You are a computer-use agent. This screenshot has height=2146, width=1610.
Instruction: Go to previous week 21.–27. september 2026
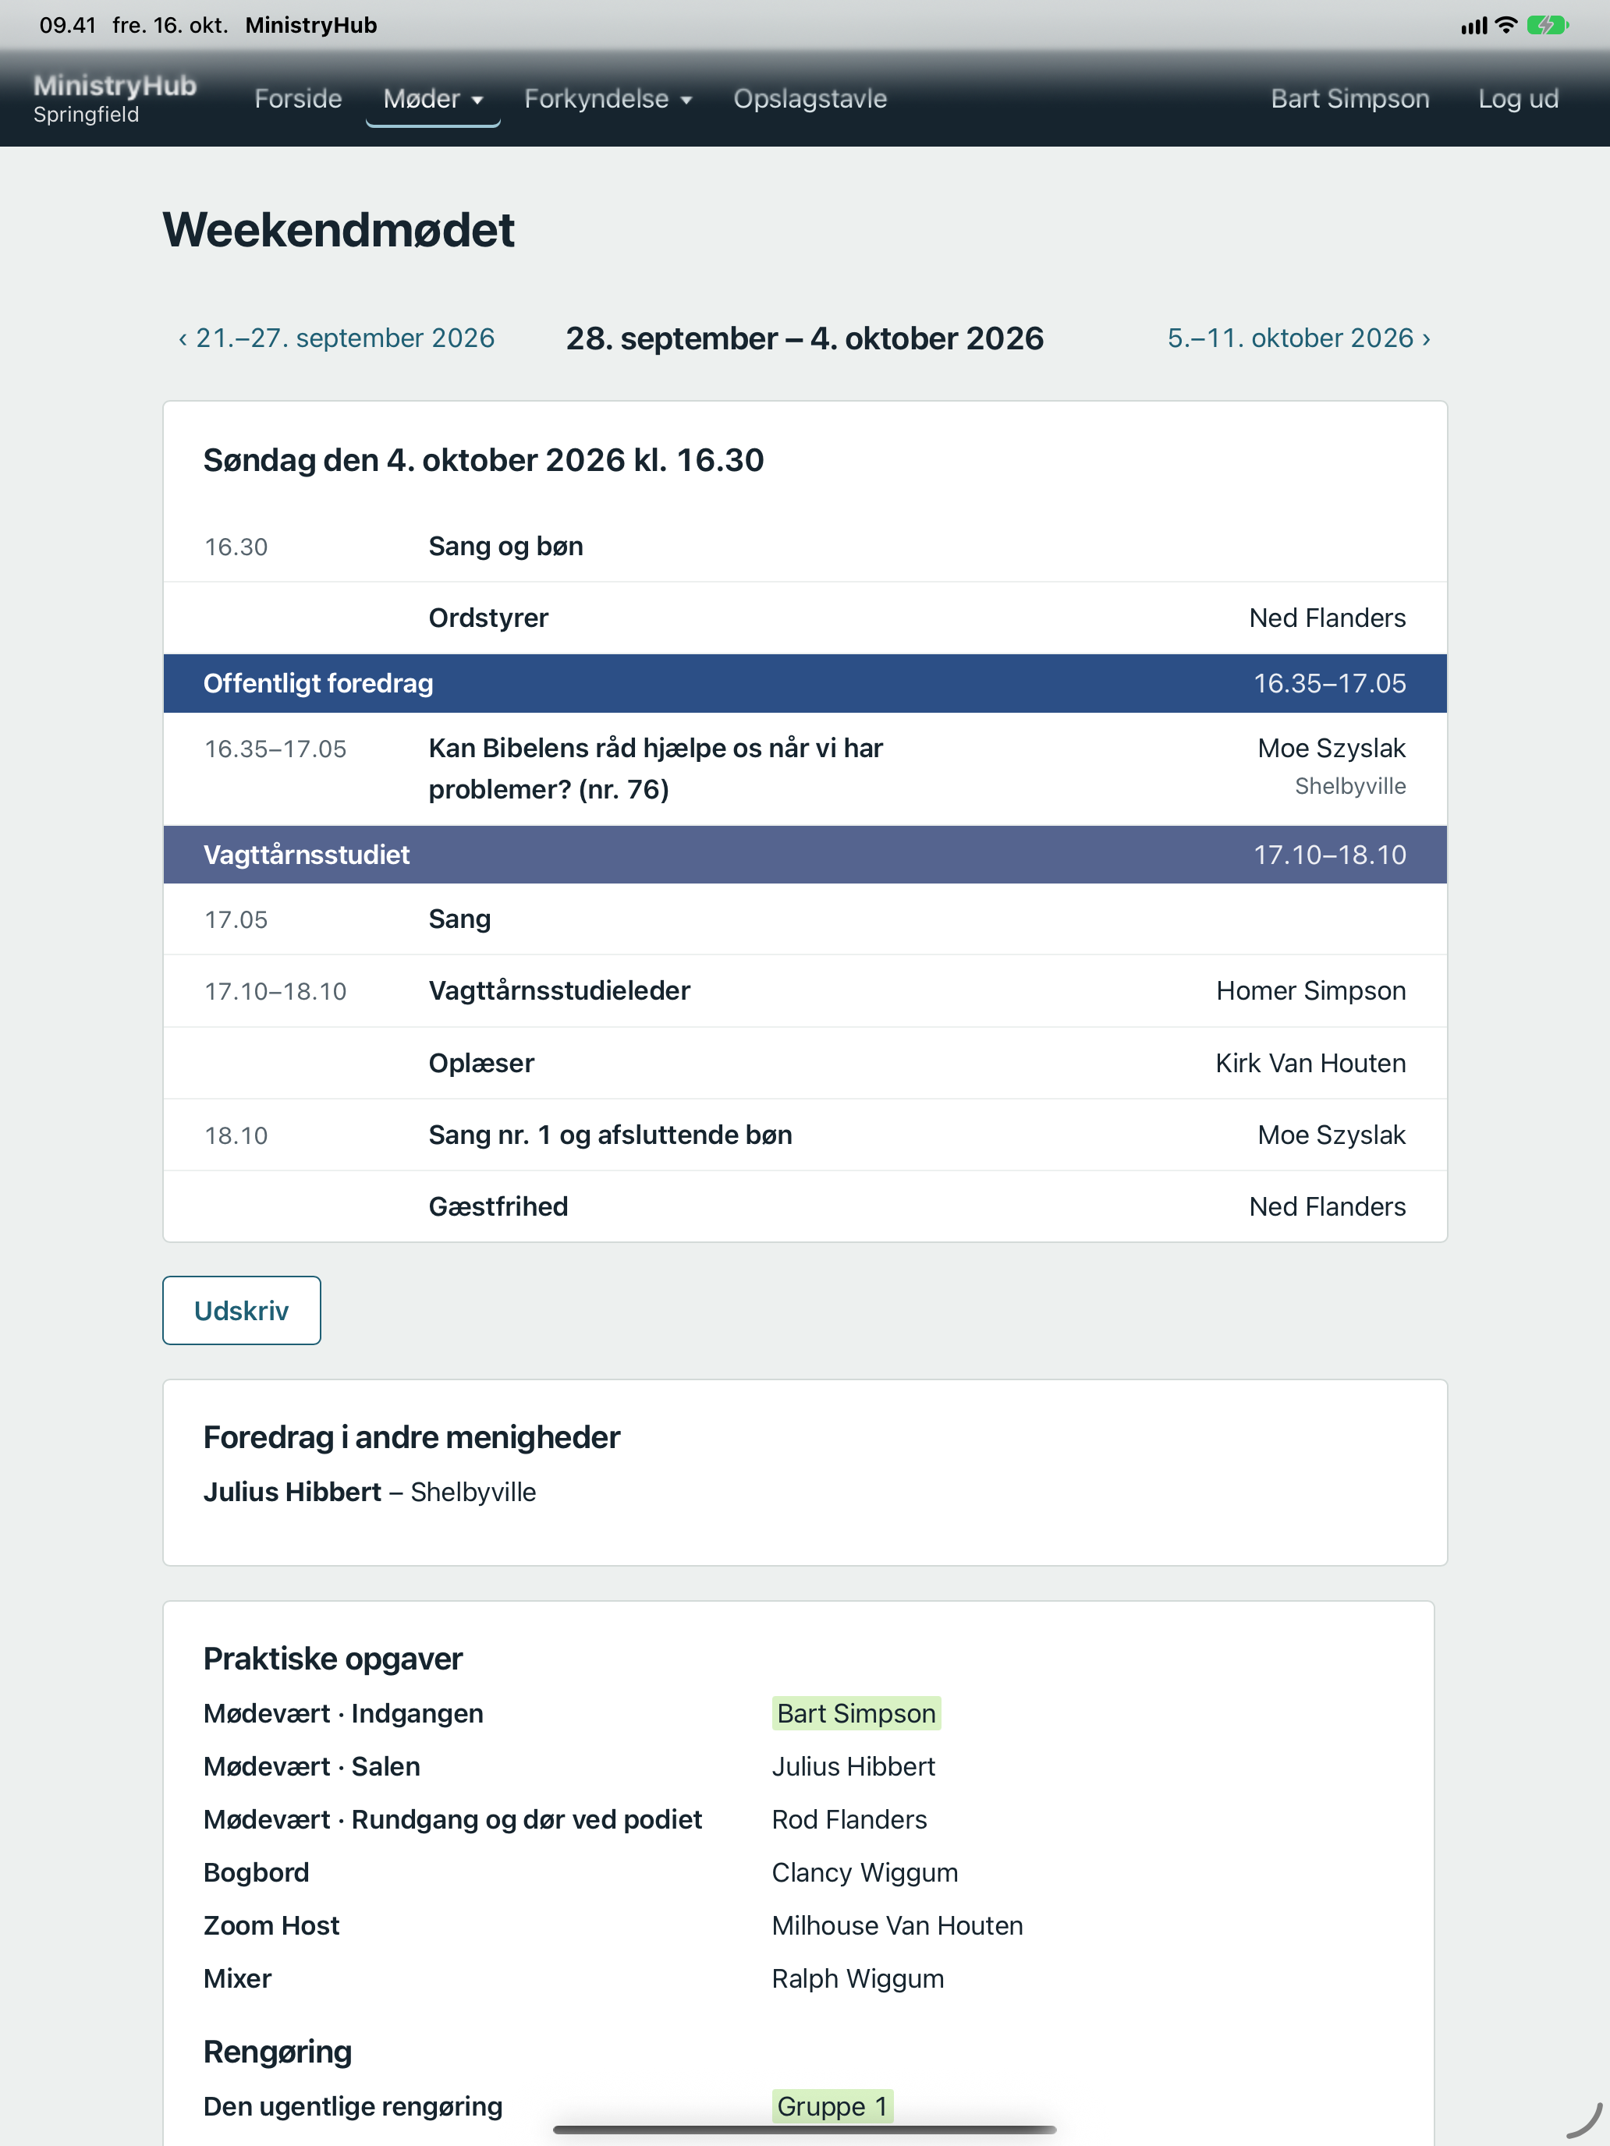(335, 338)
